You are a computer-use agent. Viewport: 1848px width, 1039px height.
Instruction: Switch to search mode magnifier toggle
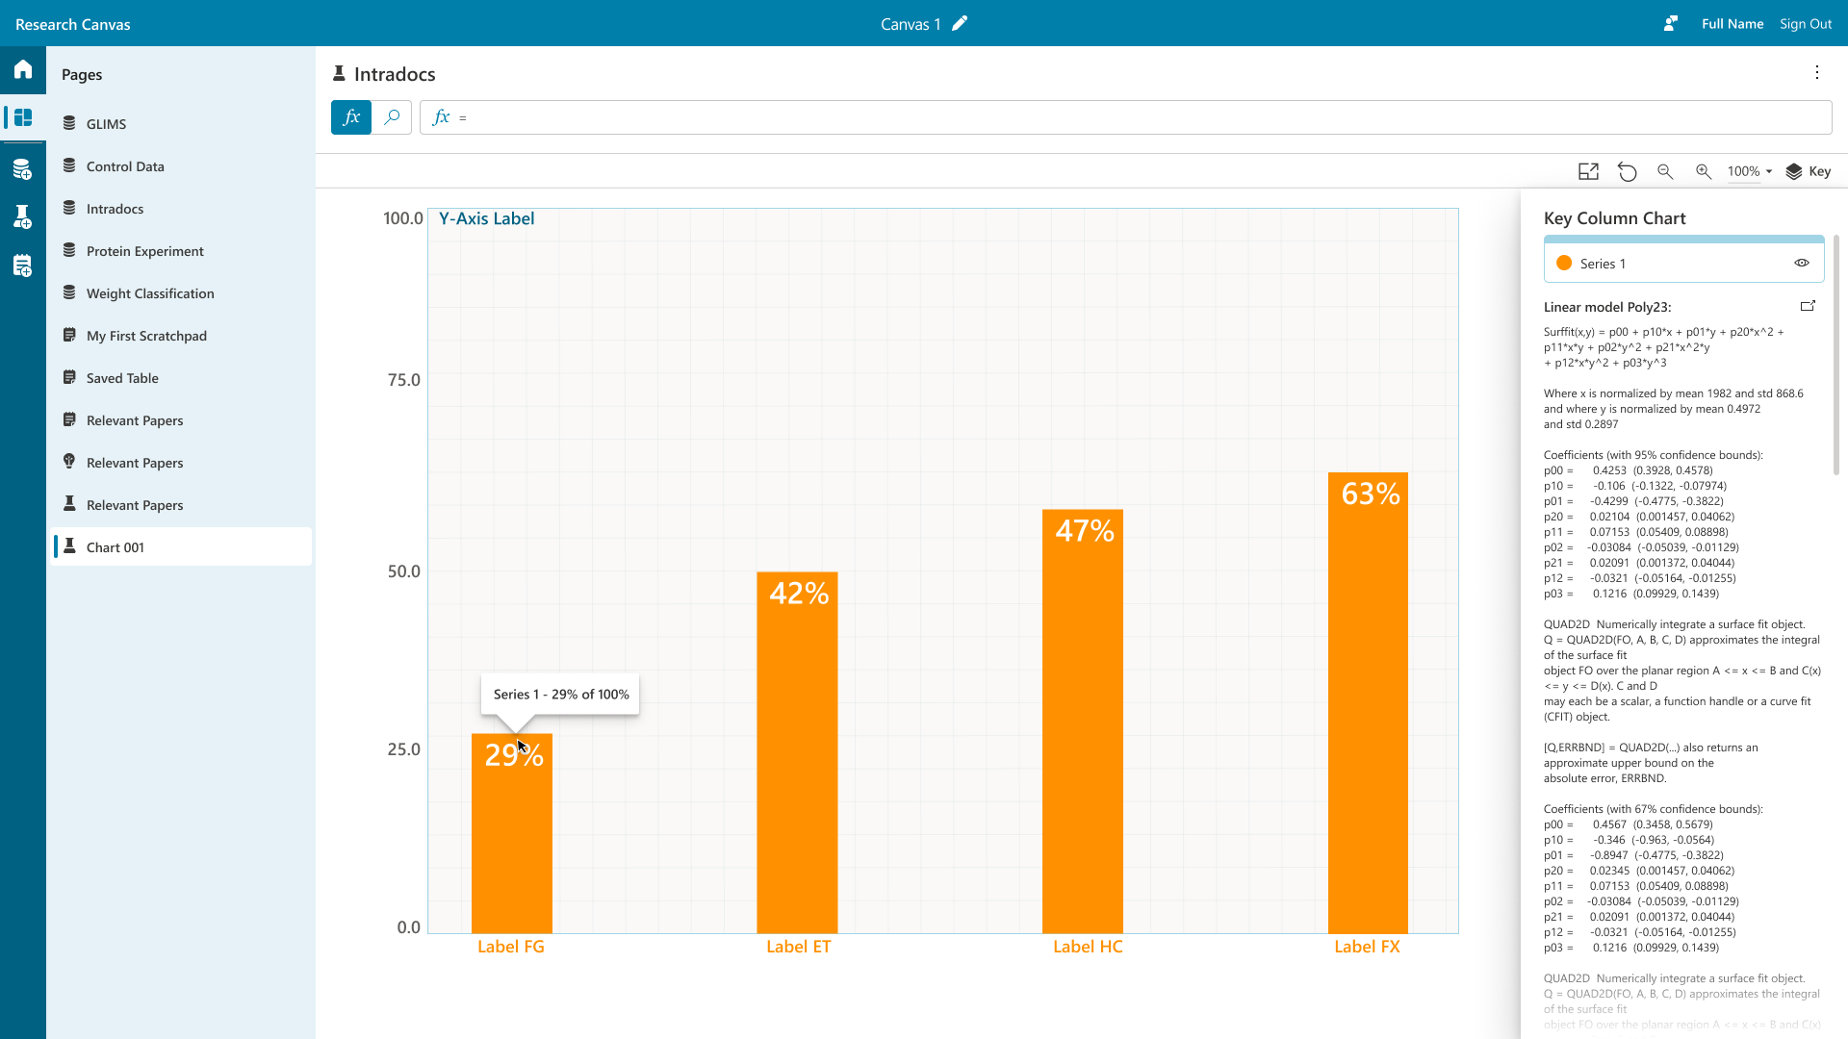[392, 117]
